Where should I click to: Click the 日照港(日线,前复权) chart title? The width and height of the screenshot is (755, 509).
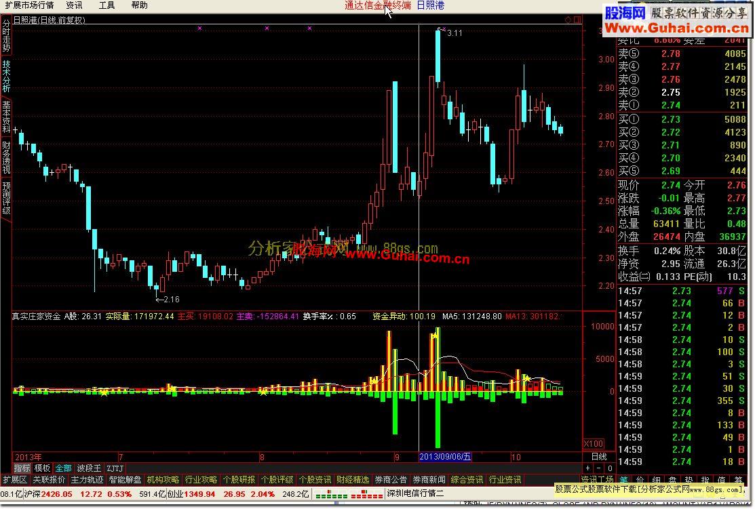[x=49, y=20]
